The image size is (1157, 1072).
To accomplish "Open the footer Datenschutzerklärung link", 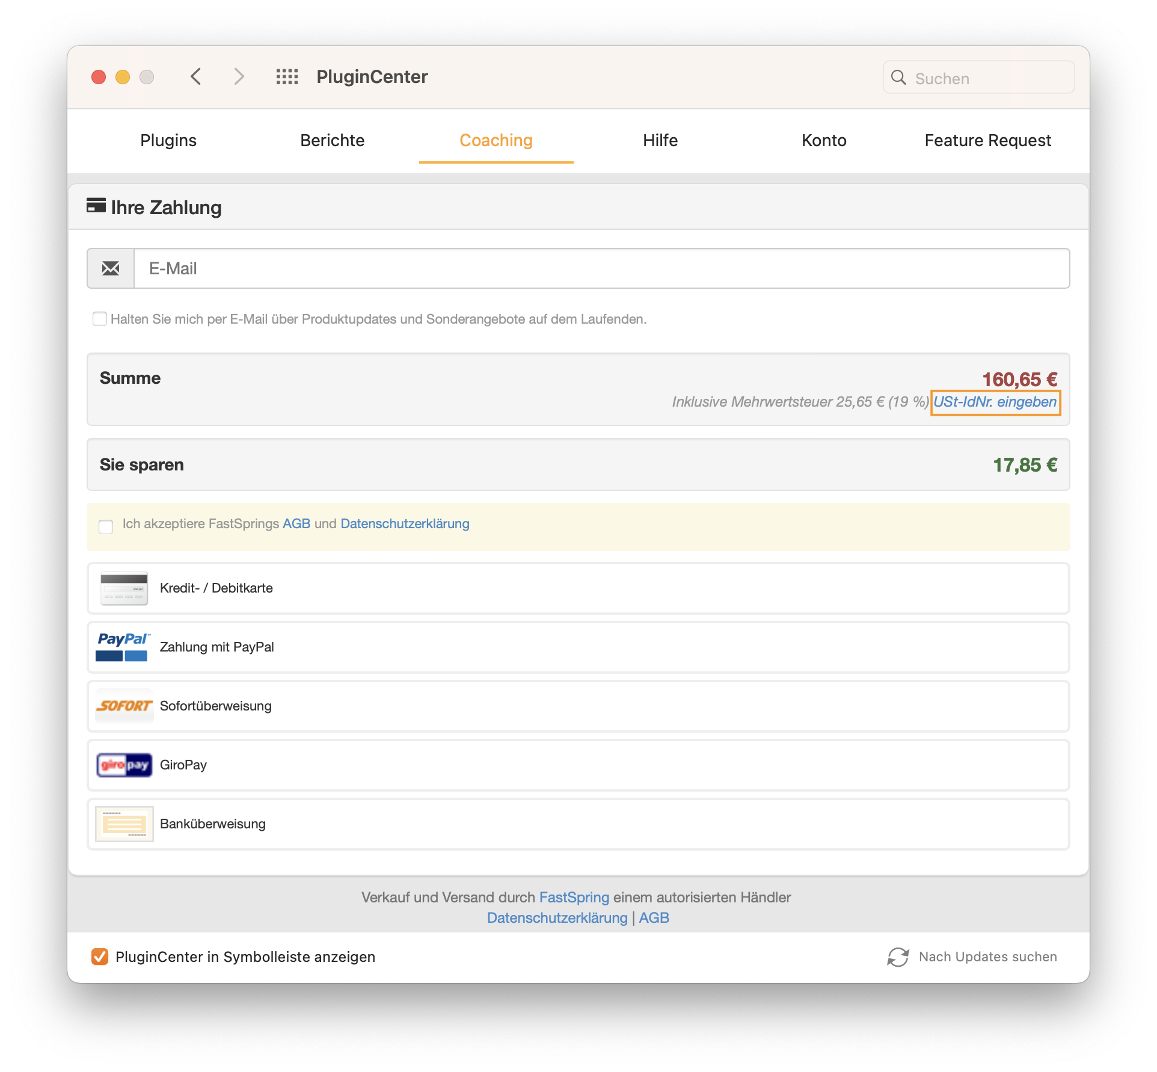I will [x=557, y=918].
